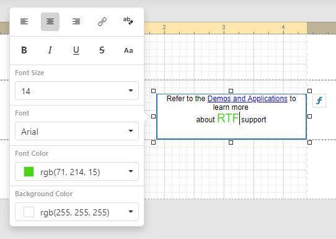
Task: Click the bottom-center resize handle
Action: click(x=231, y=142)
